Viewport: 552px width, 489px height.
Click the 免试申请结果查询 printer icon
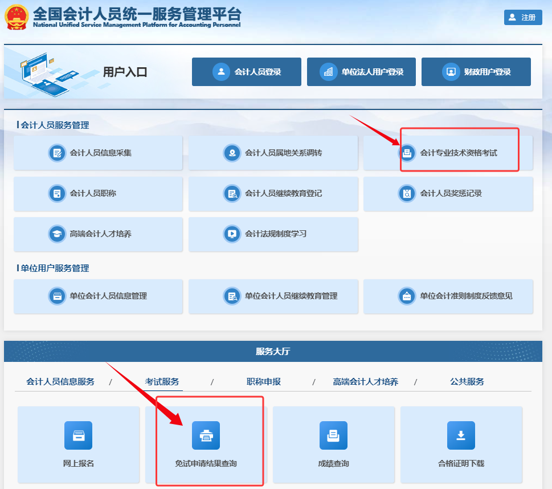click(206, 435)
